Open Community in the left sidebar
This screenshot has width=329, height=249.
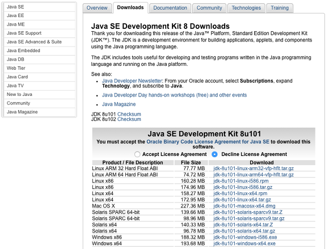[x=40, y=103]
